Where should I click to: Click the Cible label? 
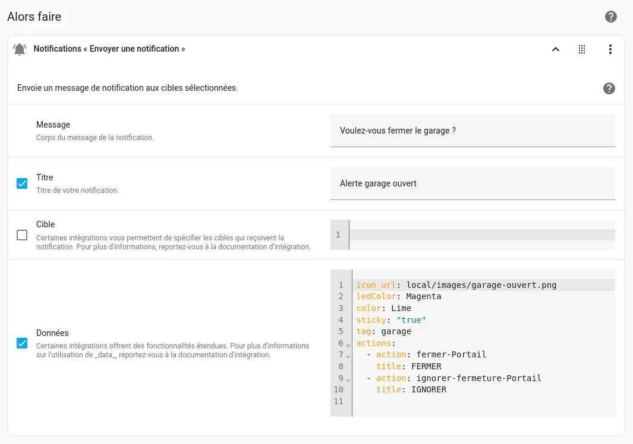tap(46, 224)
